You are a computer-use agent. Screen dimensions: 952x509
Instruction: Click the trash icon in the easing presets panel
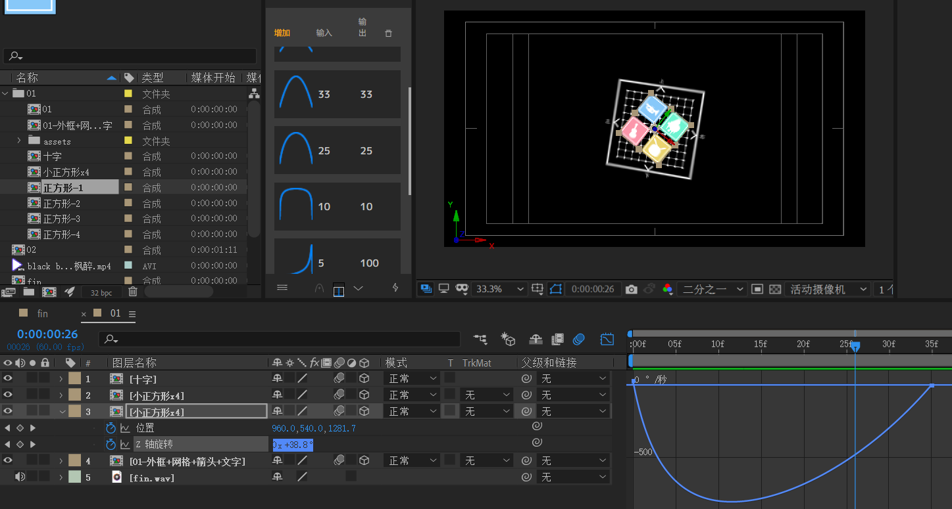[x=388, y=33]
